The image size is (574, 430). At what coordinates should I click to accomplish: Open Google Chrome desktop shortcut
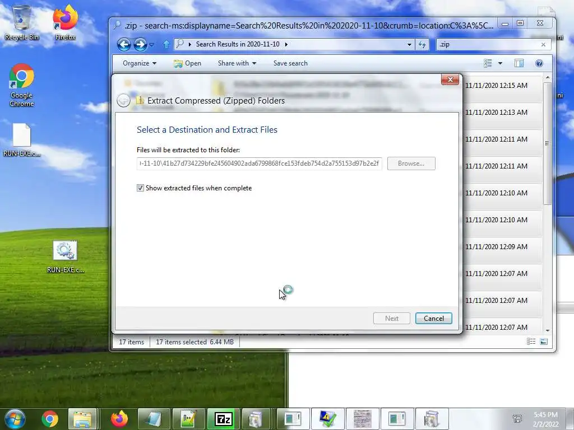coord(22,85)
